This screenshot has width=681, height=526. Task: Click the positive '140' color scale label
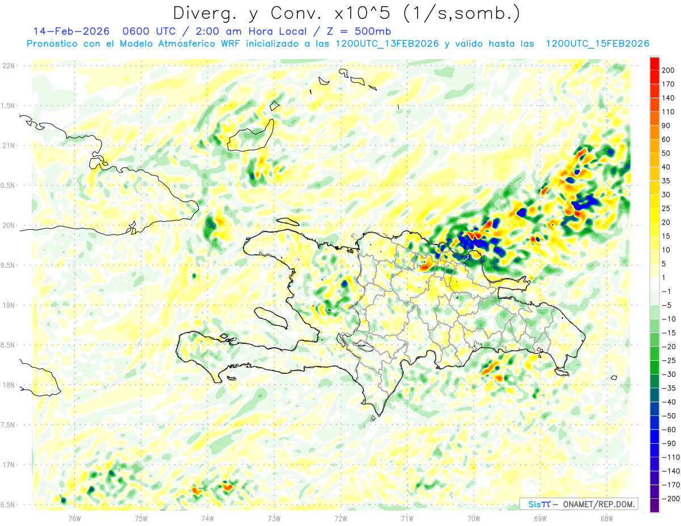(669, 98)
